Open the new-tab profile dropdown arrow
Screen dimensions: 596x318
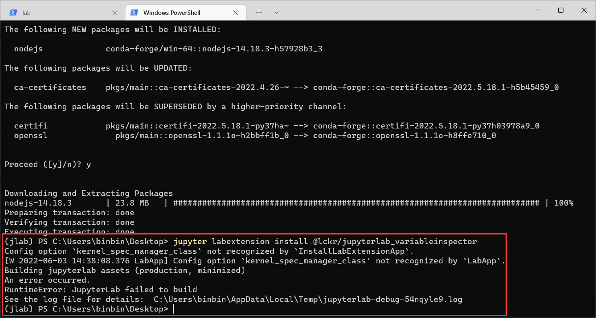click(276, 12)
